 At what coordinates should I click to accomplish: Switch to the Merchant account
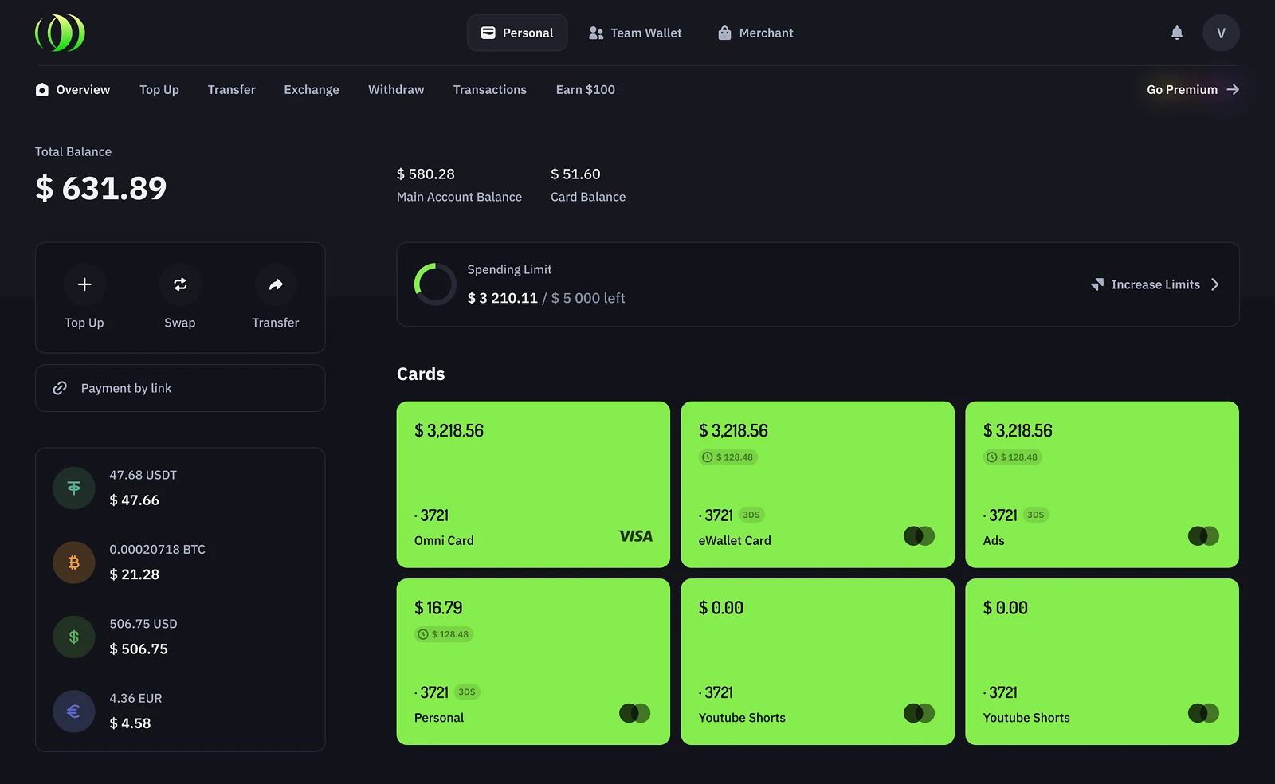pyautogui.click(x=755, y=33)
